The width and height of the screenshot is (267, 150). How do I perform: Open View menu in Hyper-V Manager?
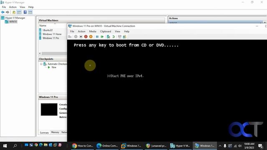click(22, 7)
